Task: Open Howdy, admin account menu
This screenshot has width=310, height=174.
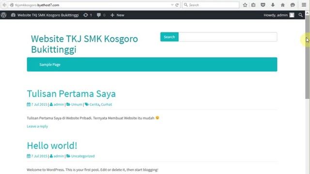Action: (x=279, y=15)
